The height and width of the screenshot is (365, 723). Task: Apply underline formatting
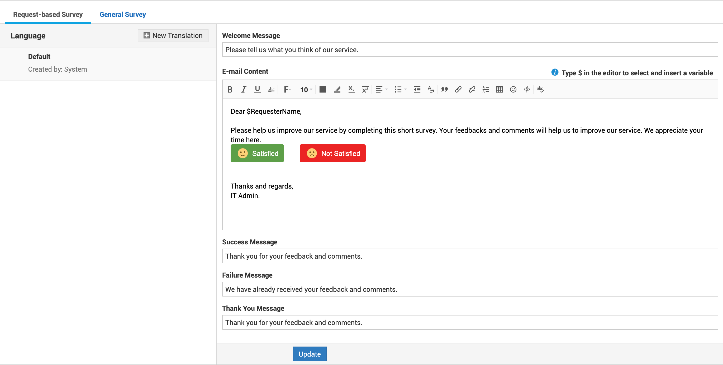257,89
